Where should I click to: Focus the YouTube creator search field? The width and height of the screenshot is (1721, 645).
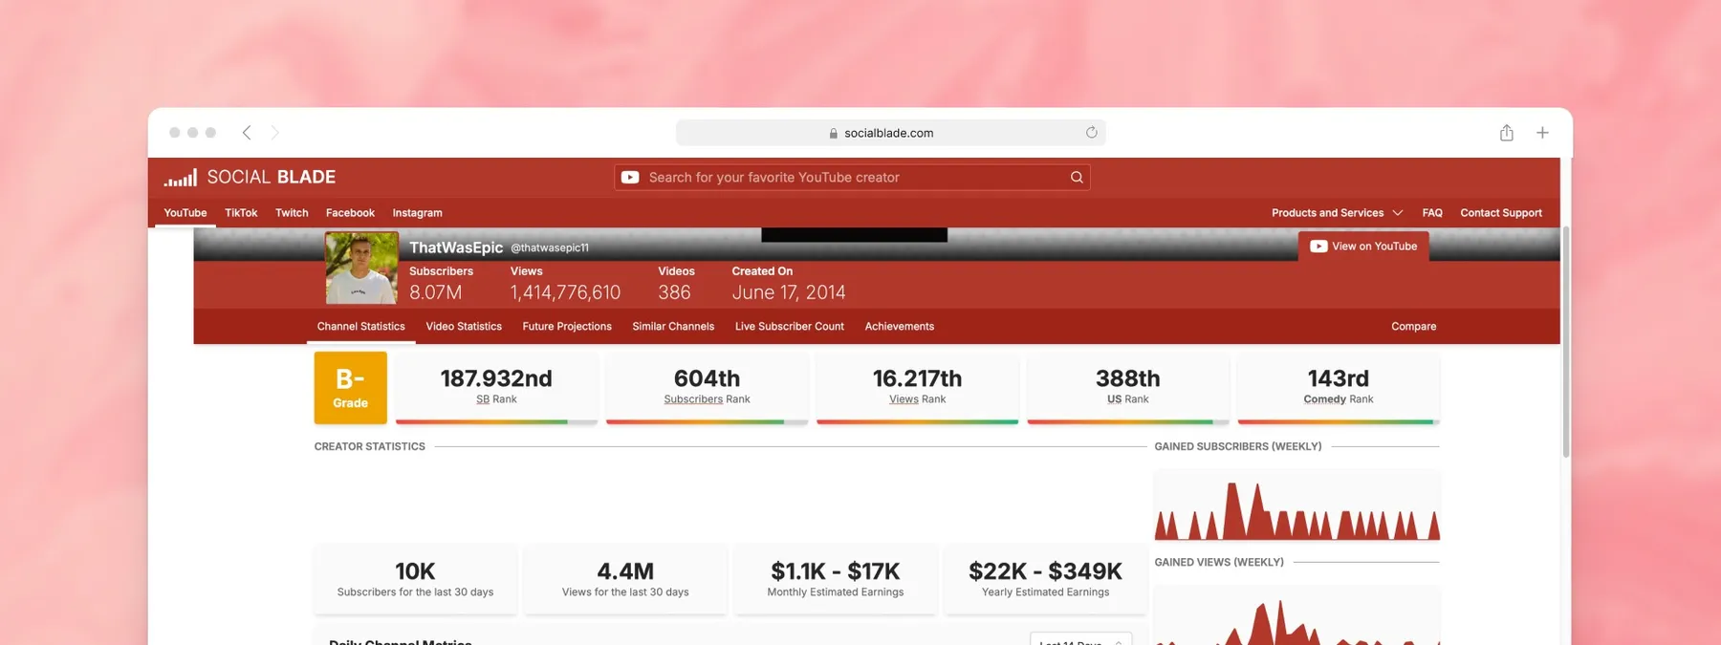[x=852, y=178]
